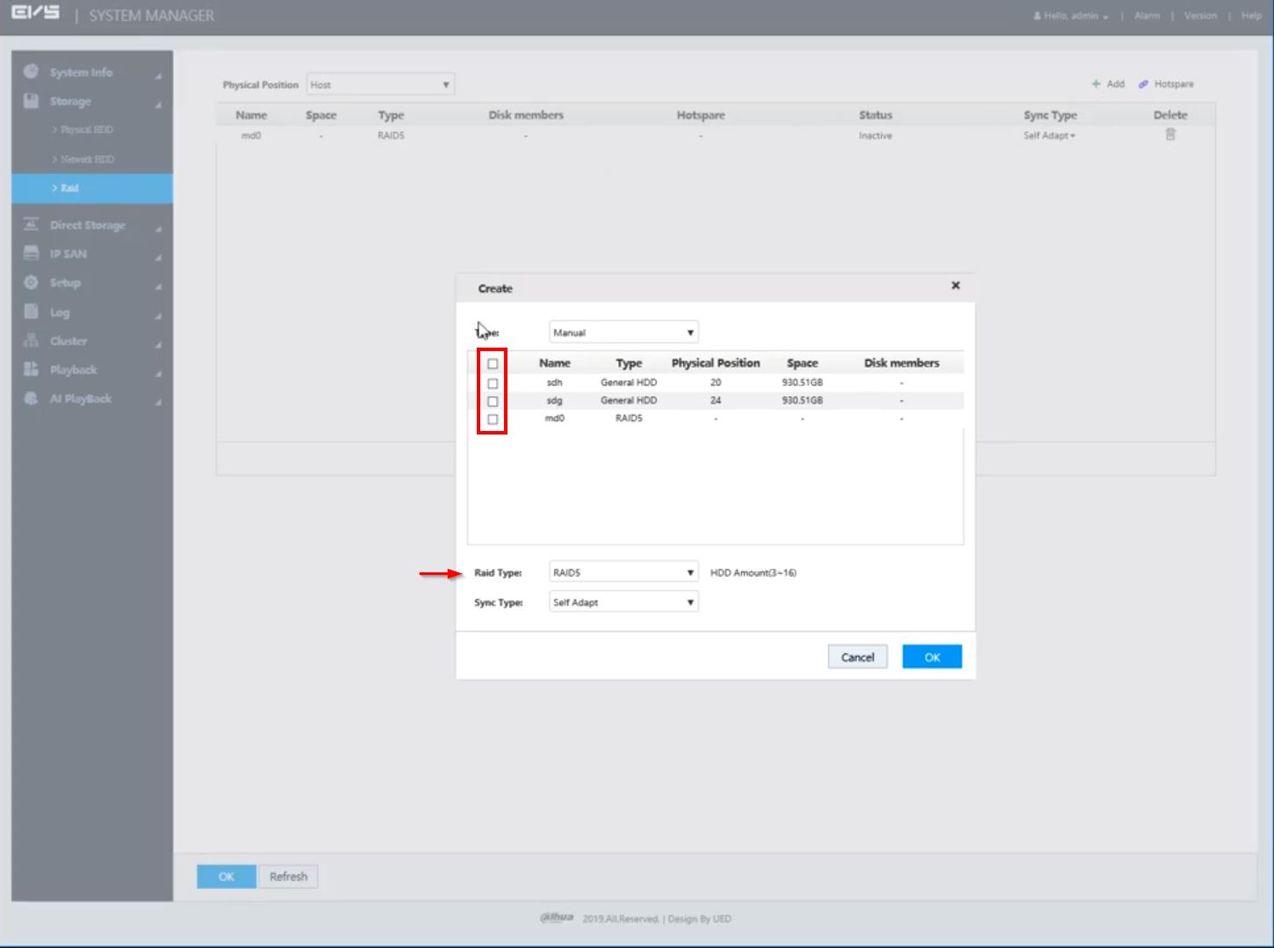This screenshot has width=1274, height=948.
Task: Click the Sync Type column header
Action: pyautogui.click(x=1050, y=115)
